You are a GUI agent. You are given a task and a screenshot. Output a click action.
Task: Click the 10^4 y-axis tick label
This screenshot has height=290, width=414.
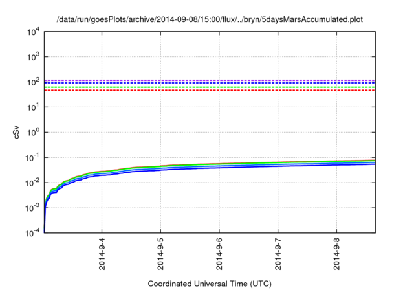click(x=33, y=32)
